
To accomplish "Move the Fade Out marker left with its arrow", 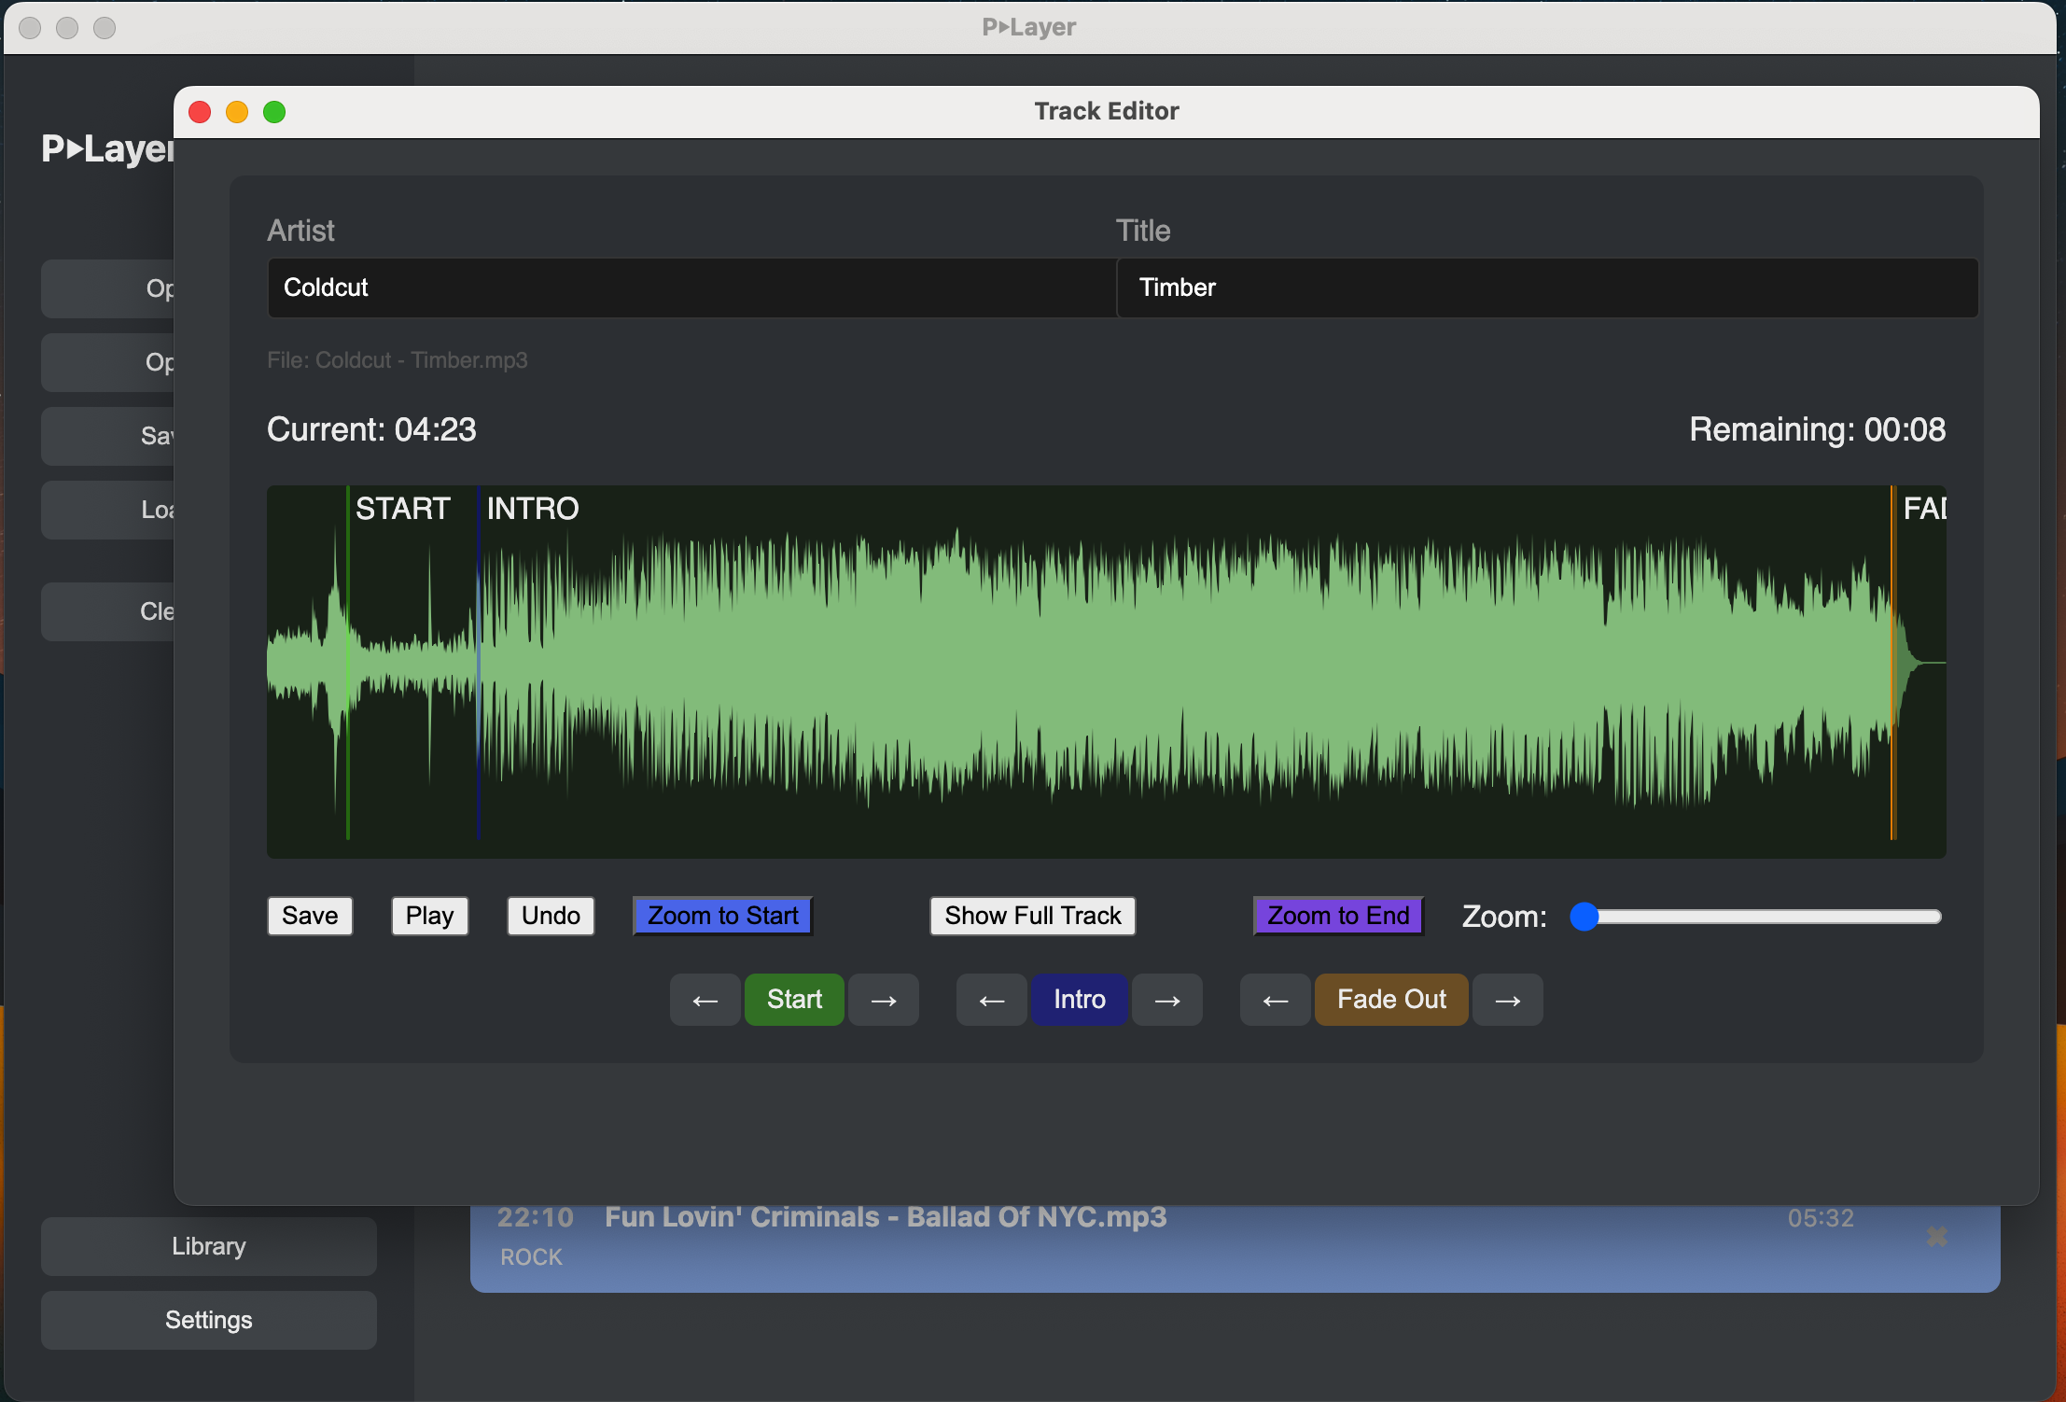I will tap(1274, 999).
